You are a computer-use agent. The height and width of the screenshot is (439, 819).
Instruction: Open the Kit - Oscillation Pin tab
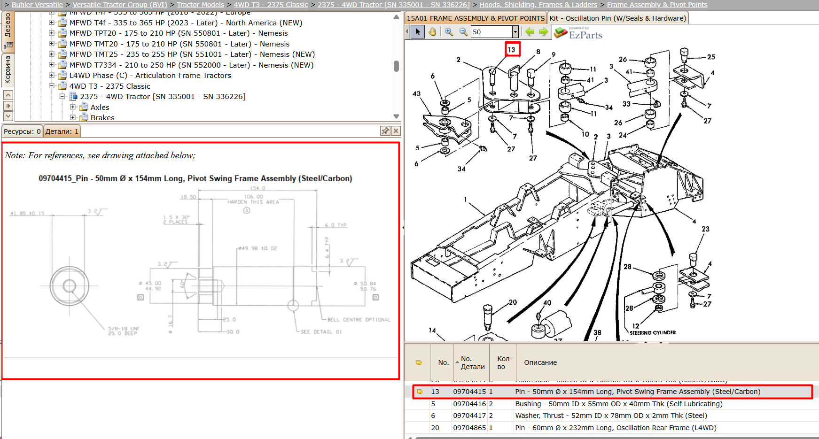click(x=618, y=18)
